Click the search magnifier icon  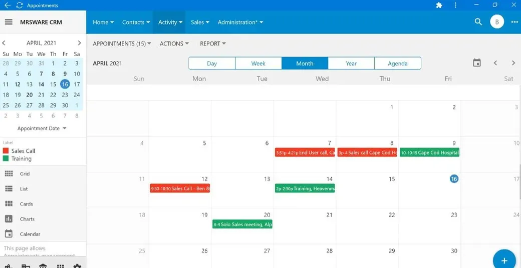478,22
